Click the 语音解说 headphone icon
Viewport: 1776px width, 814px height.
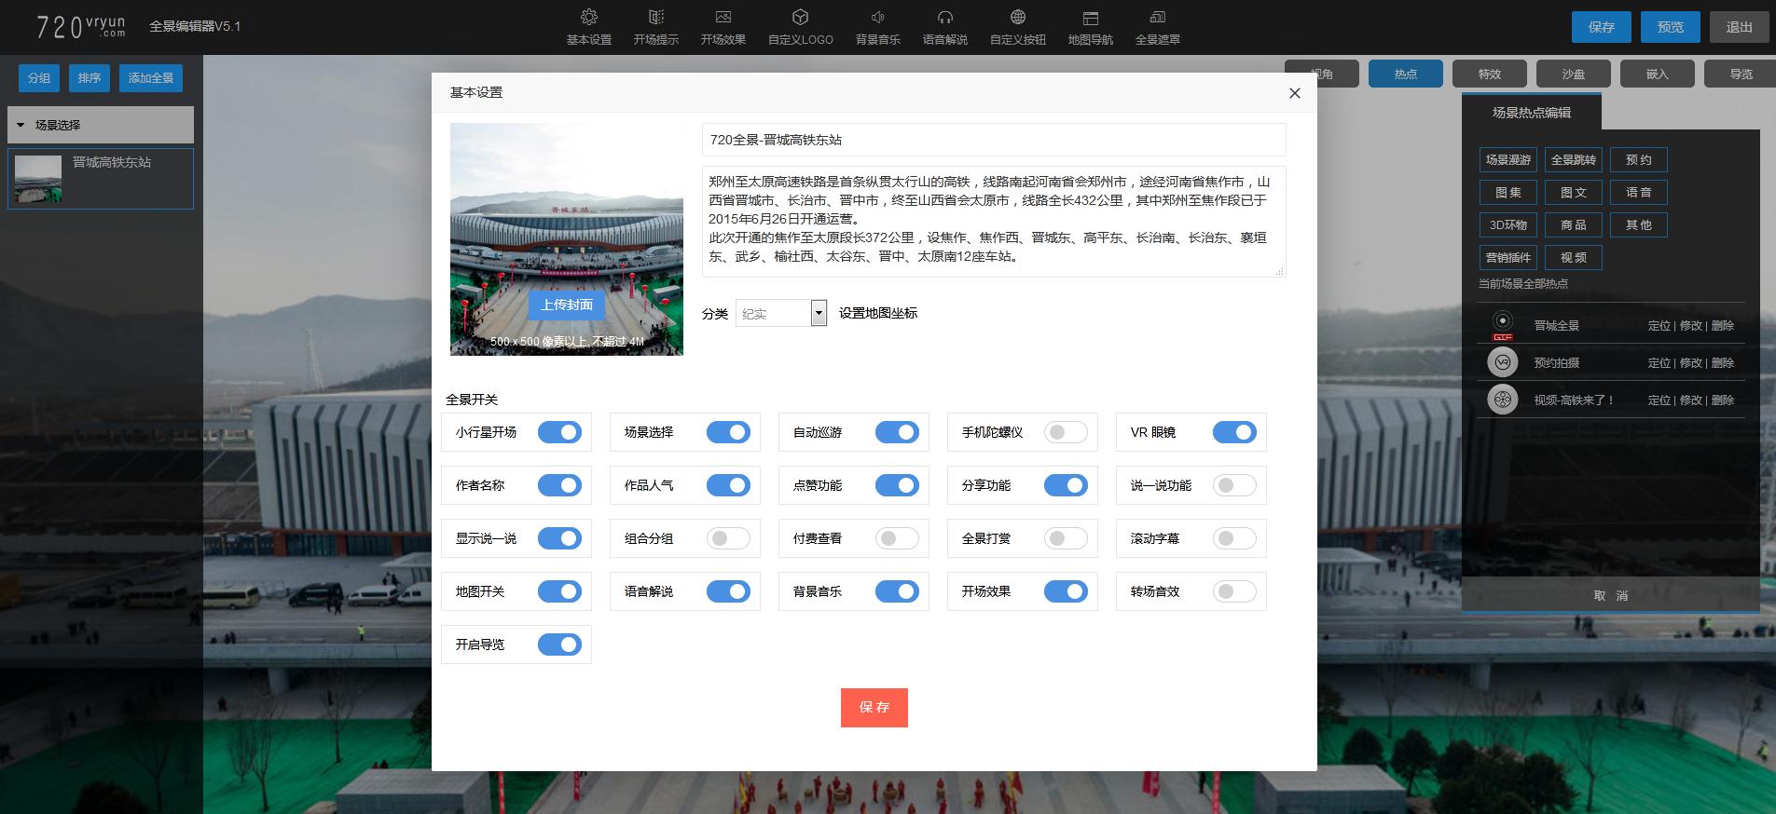tap(944, 18)
